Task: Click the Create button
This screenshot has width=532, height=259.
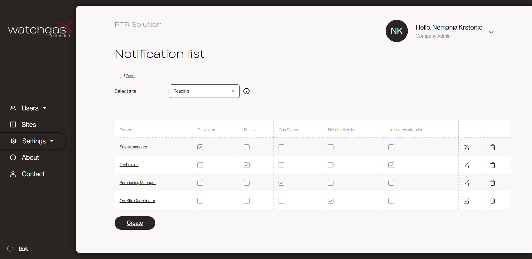Action: point(135,223)
